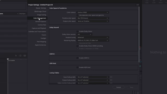Open Master Settings section
The image size is (167, 94).
pyautogui.click(x=41, y=8)
